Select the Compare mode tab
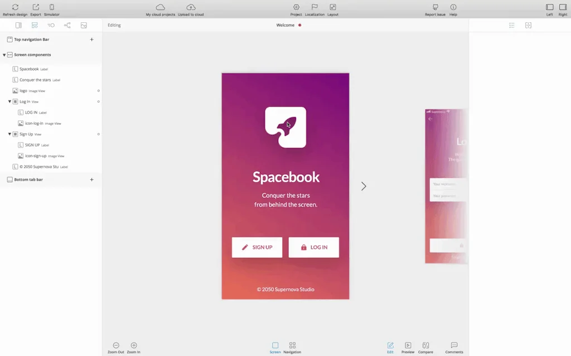The height and width of the screenshot is (356, 571). [x=425, y=345]
